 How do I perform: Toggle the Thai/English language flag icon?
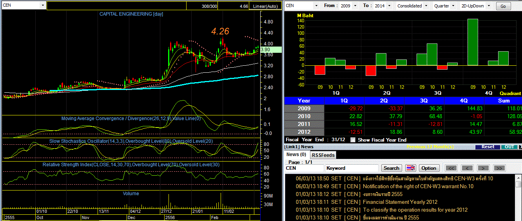410,168
